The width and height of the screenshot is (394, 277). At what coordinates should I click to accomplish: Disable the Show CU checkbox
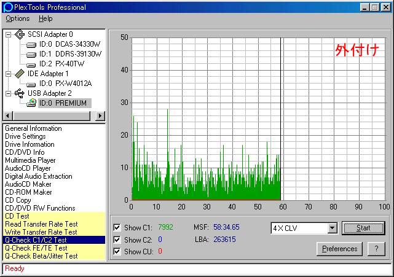[x=117, y=251]
